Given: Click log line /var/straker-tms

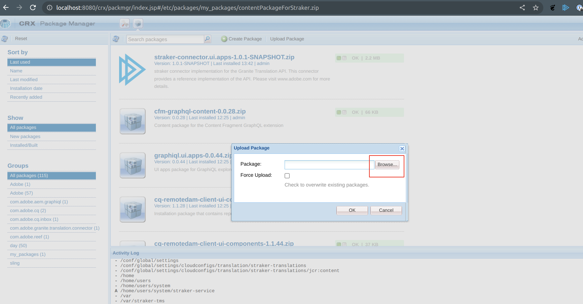Looking at the screenshot, I should coord(143,301).
